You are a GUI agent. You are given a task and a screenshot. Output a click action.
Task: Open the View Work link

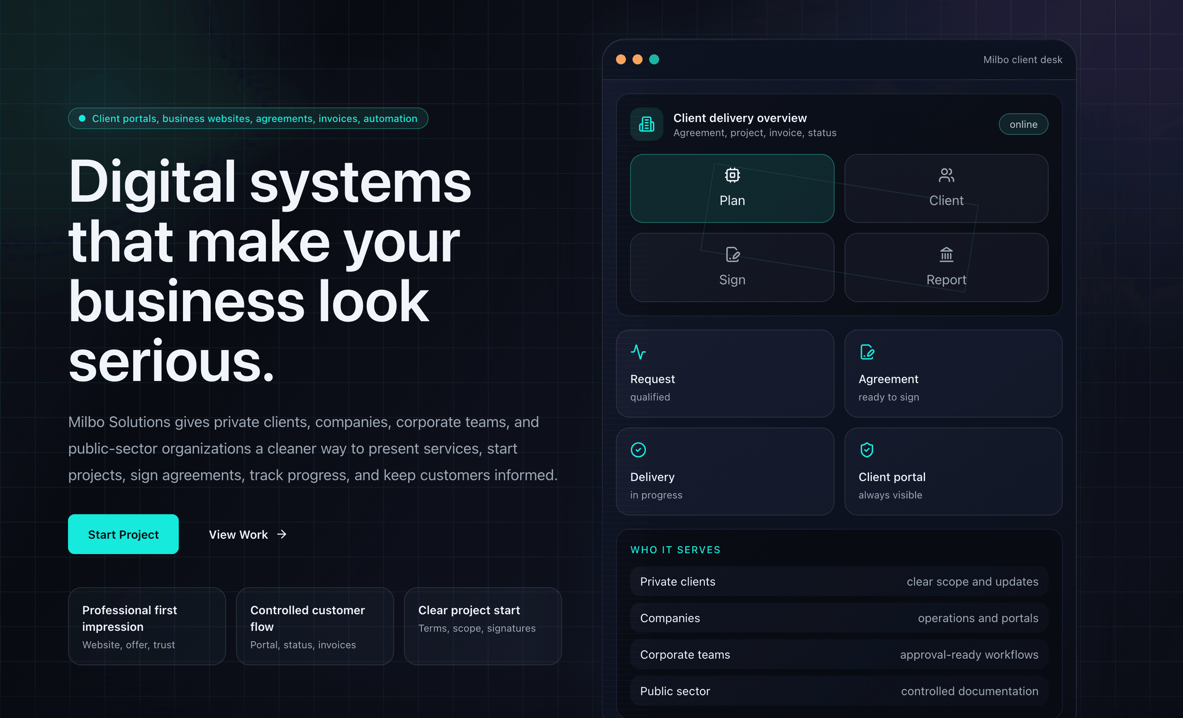pyautogui.click(x=248, y=535)
